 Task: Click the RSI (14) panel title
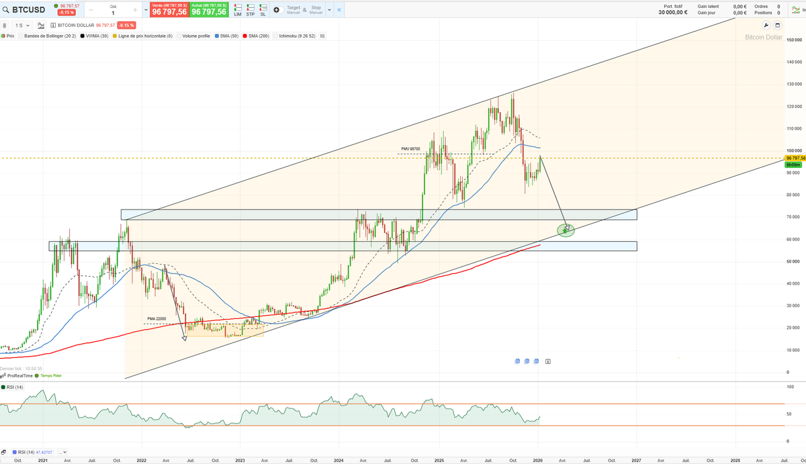tap(12, 387)
